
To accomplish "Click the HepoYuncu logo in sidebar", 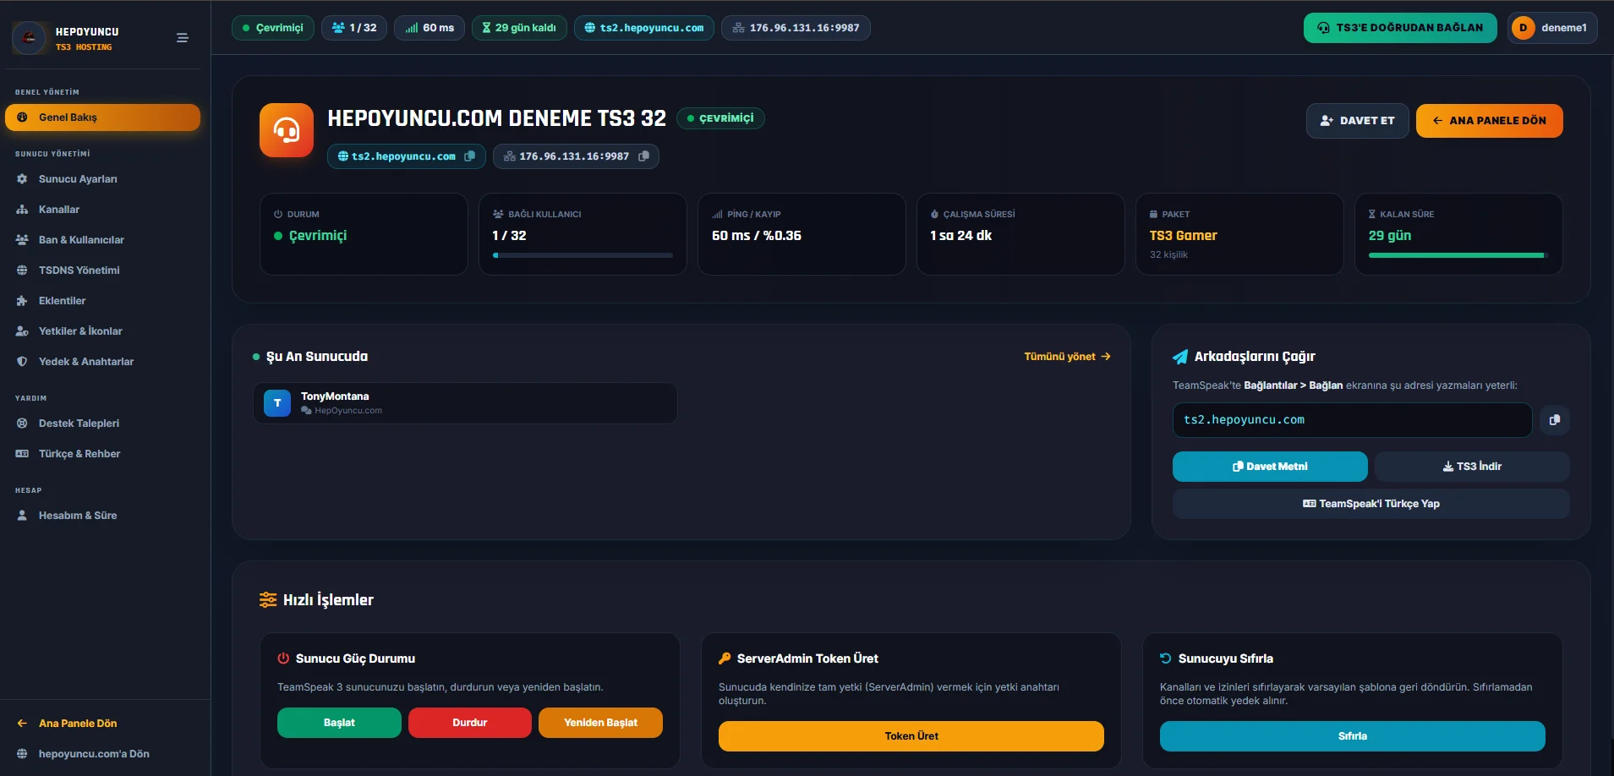I will click(29, 38).
